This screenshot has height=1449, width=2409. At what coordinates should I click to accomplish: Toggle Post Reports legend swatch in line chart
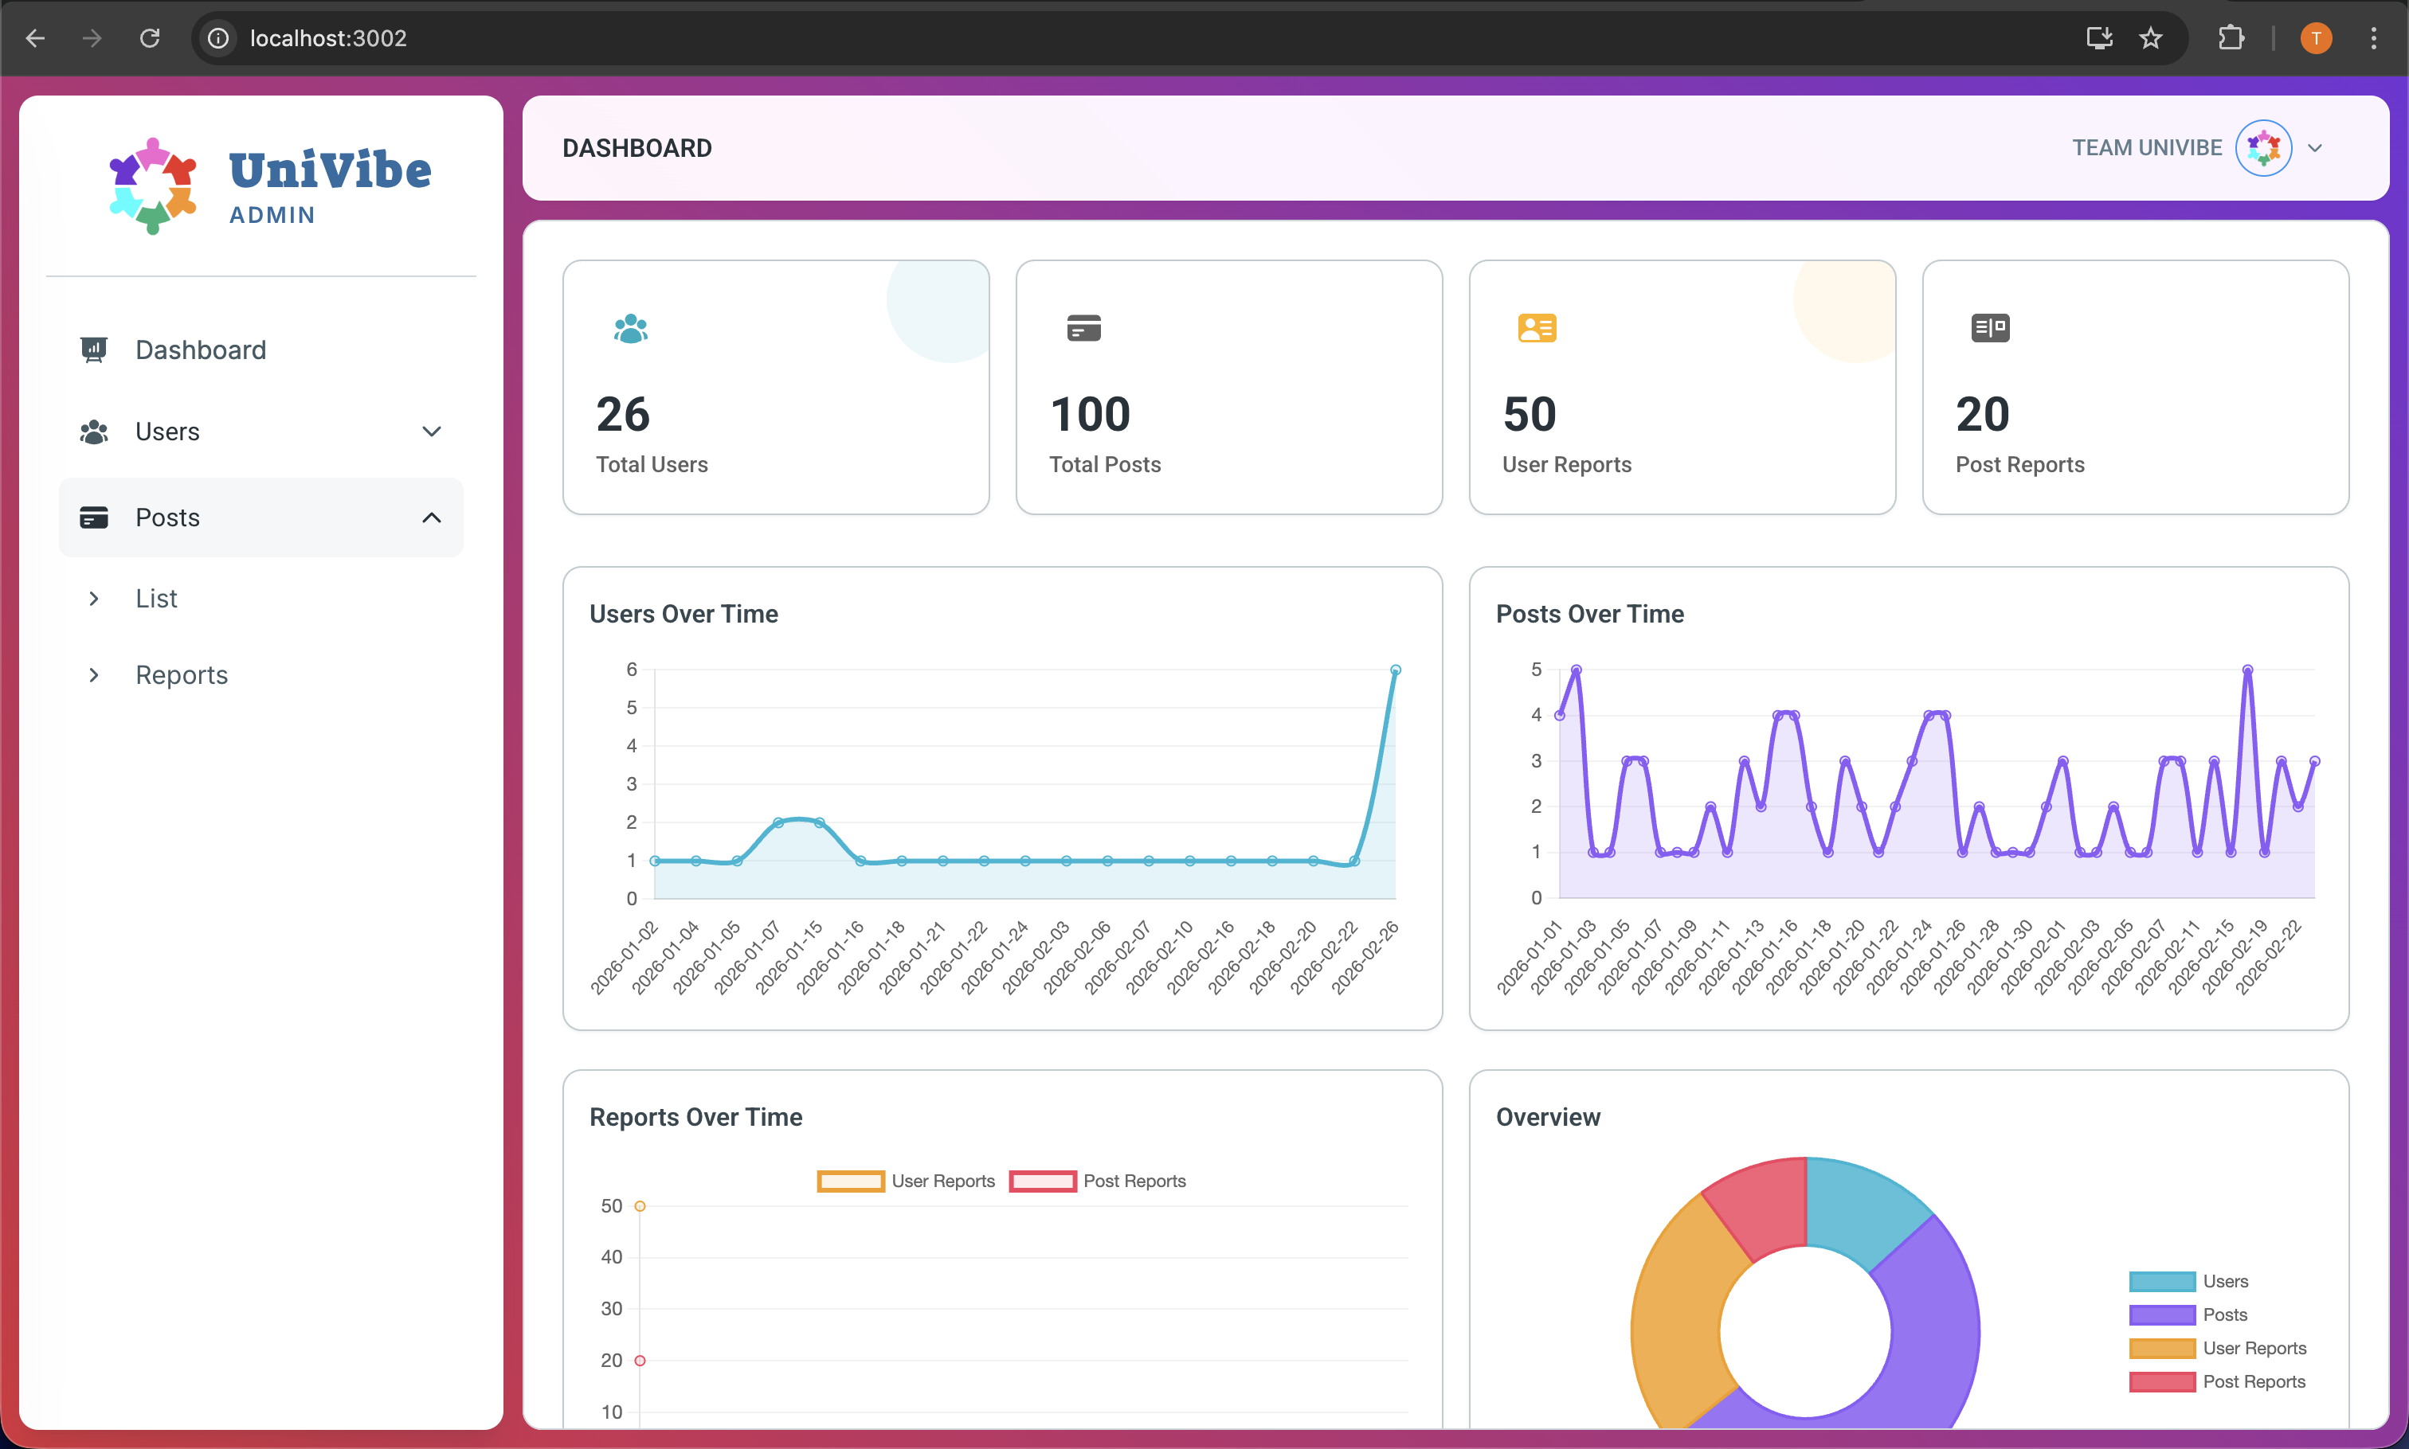pos(1042,1181)
